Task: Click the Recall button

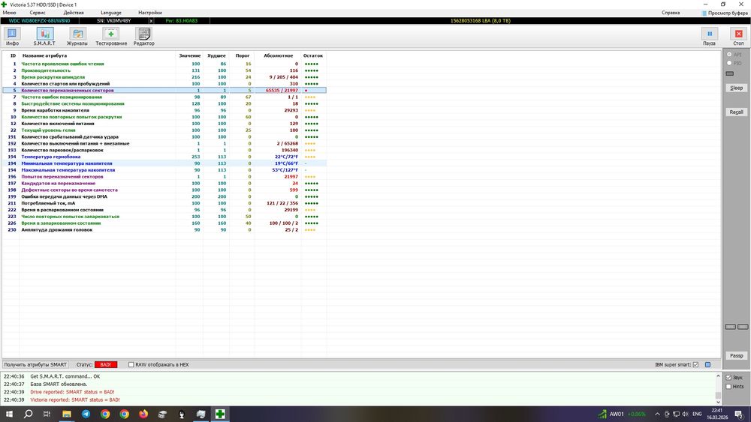Action: pyautogui.click(x=736, y=112)
